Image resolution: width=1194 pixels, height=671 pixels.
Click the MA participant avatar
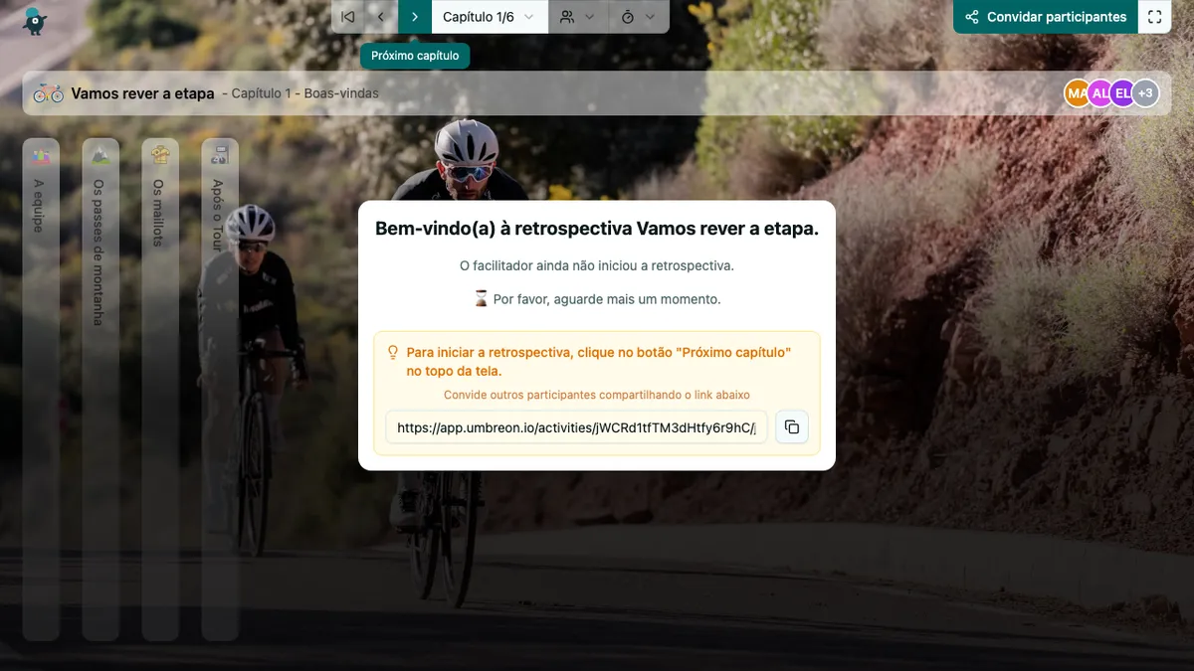pos(1078,93)
